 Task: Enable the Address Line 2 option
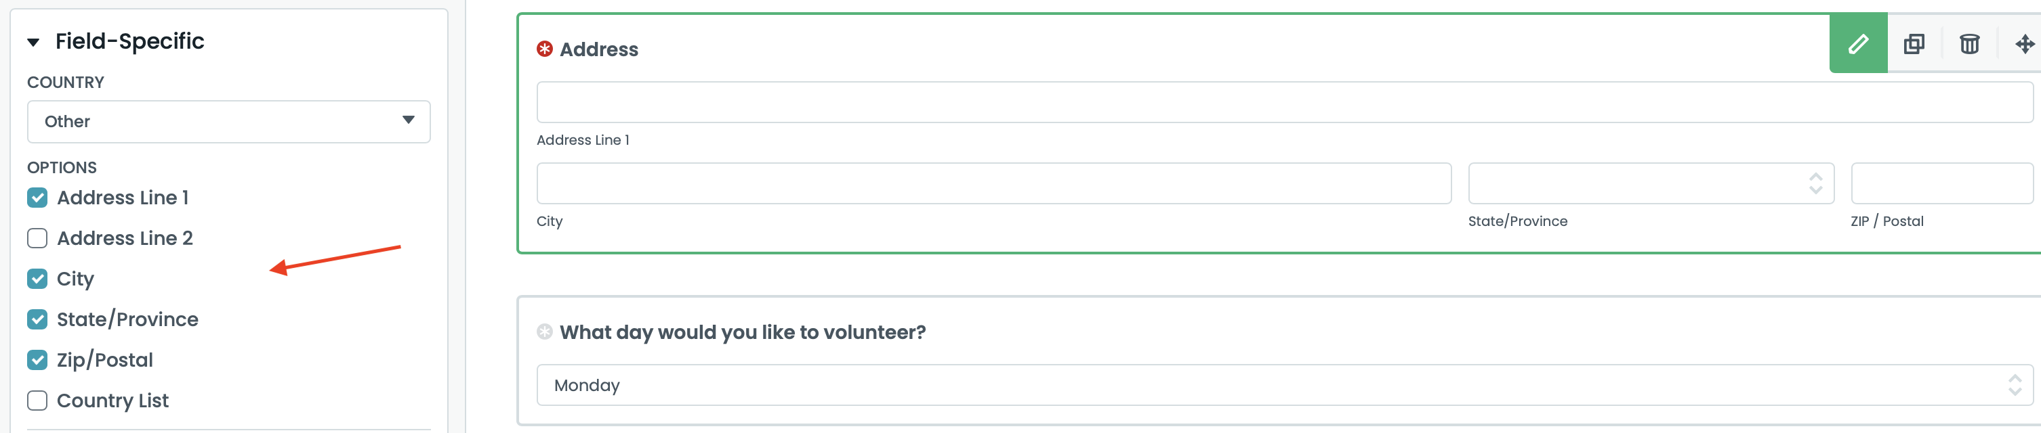tap(37, 238)
